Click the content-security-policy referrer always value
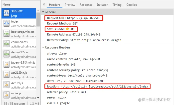The width and height of the screenshot is (174, 105). point(95,70)
